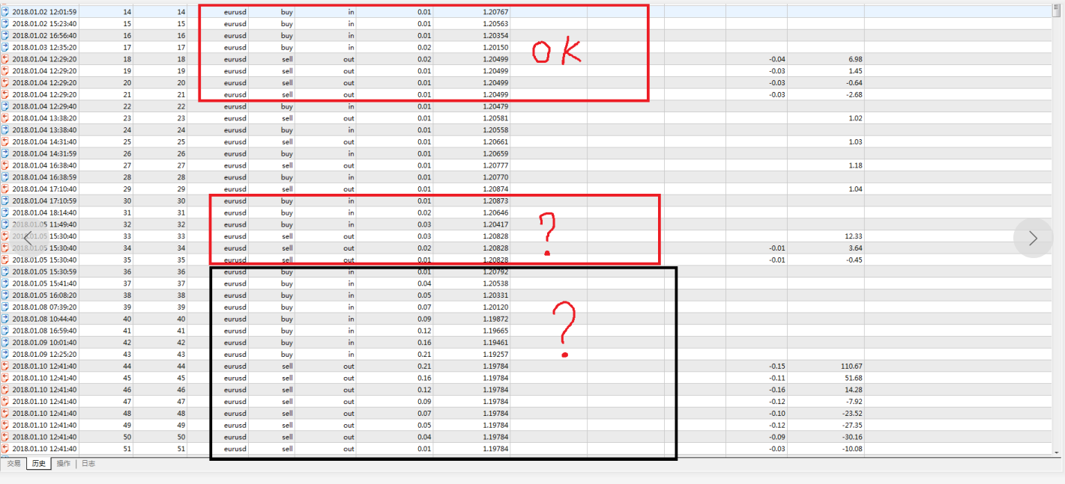Screen dimensions: 1065x484
Task: Click the buy icon in deal 43 row
Action: click(x=5, y=354)
